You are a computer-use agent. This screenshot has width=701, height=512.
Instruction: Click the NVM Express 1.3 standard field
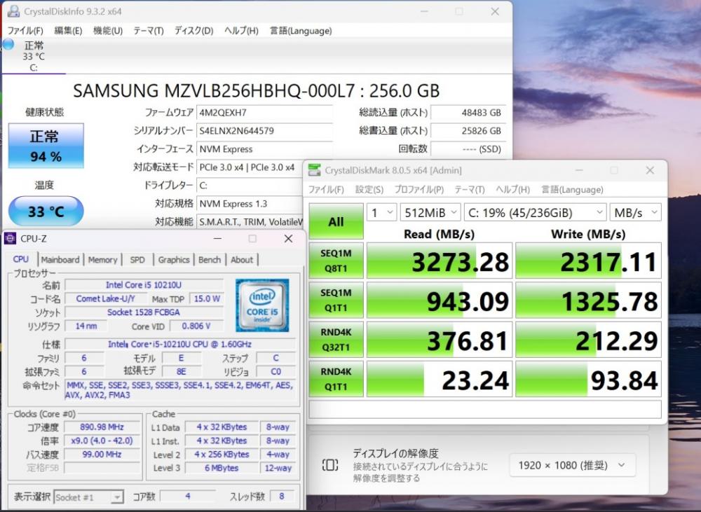click(250, 204)
